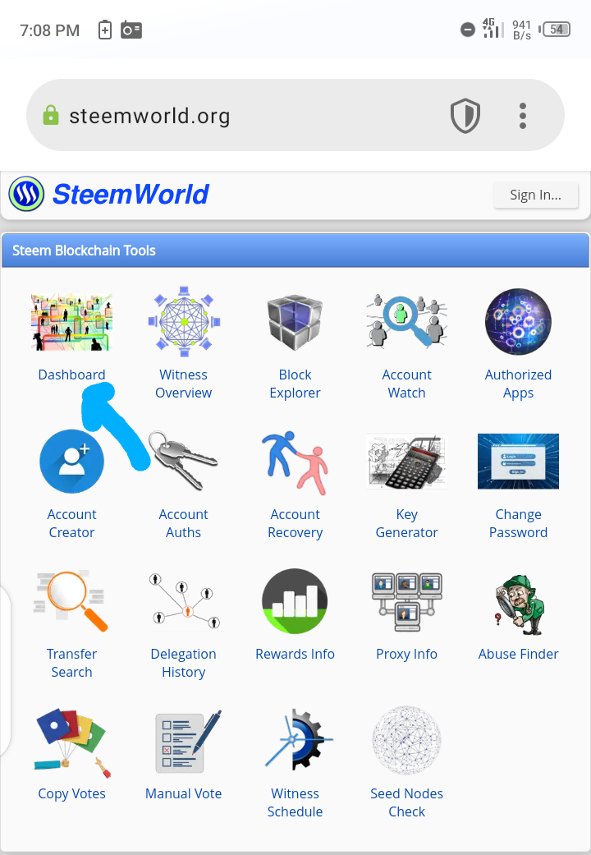Click the Key Generator text link
This screenshot has height=855, width=591.
(x=406, y=523)
